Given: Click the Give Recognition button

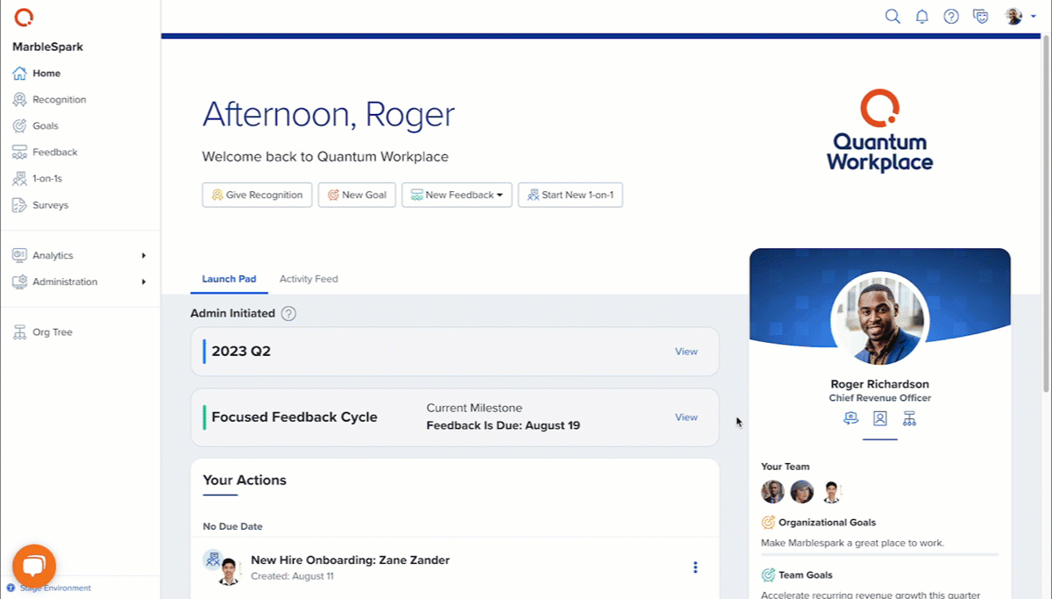Looking at the screenshot, I should pyautogui.click(x=257, y=195).
